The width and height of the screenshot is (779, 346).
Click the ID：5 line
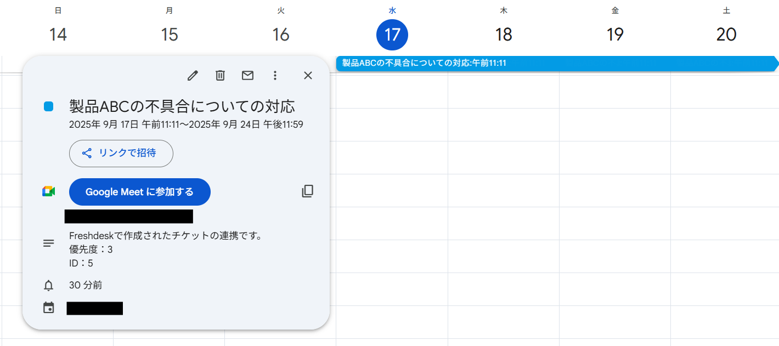tap(81, 264)
